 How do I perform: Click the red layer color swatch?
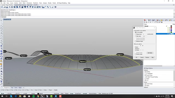coord(171,27)
